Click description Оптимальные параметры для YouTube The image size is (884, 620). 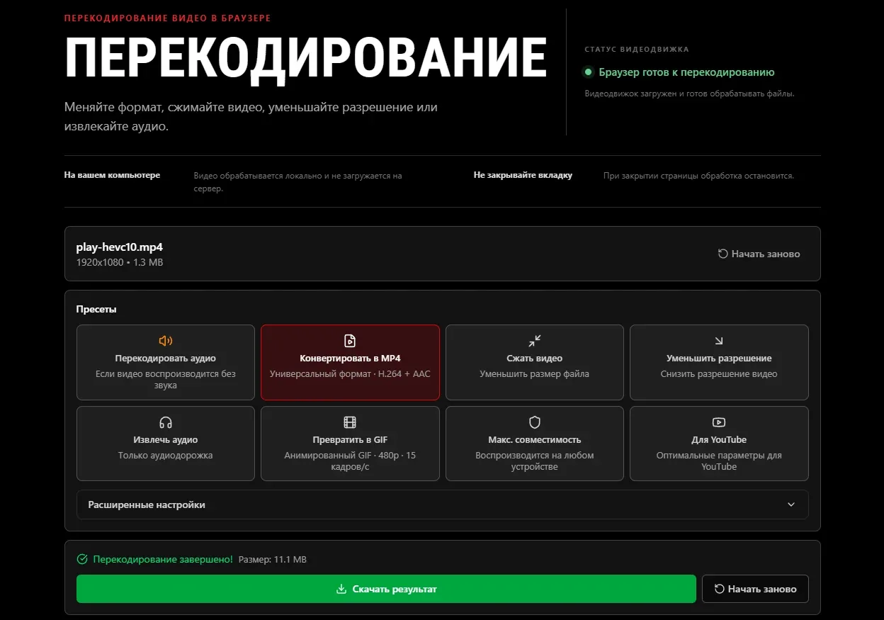[719, 461]
